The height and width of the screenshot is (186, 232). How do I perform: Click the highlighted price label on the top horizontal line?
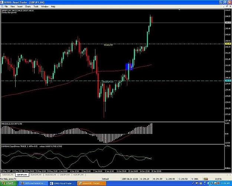(228, 23)
